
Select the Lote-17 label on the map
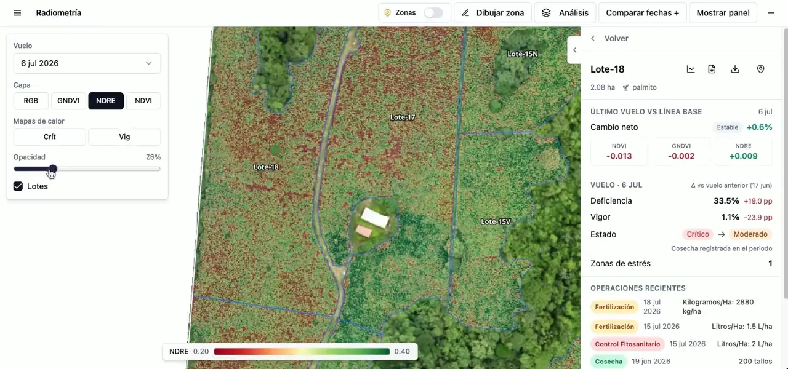tap(403, 117)
